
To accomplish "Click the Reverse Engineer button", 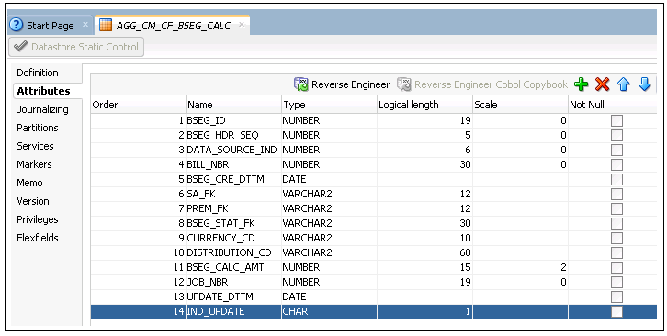I will coord(342,84).
